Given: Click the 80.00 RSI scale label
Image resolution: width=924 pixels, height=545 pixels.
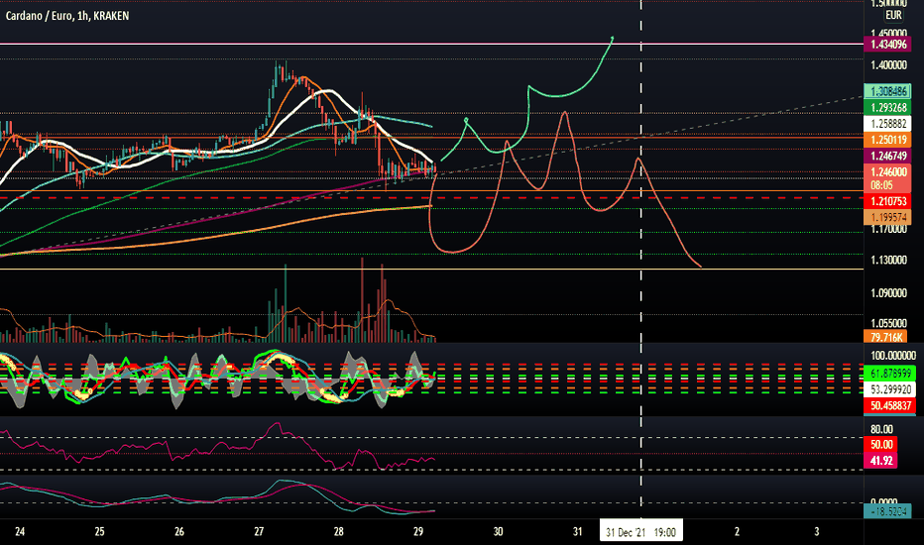Looking at the screenshot, I should (x=881, y=429).
